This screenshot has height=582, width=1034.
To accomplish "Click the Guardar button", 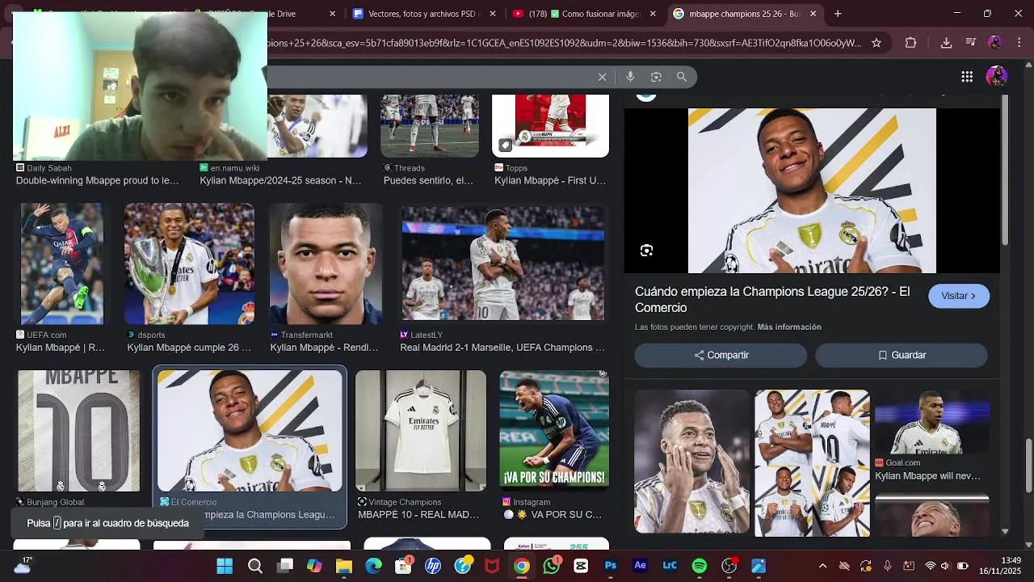I will coord(902,355).
